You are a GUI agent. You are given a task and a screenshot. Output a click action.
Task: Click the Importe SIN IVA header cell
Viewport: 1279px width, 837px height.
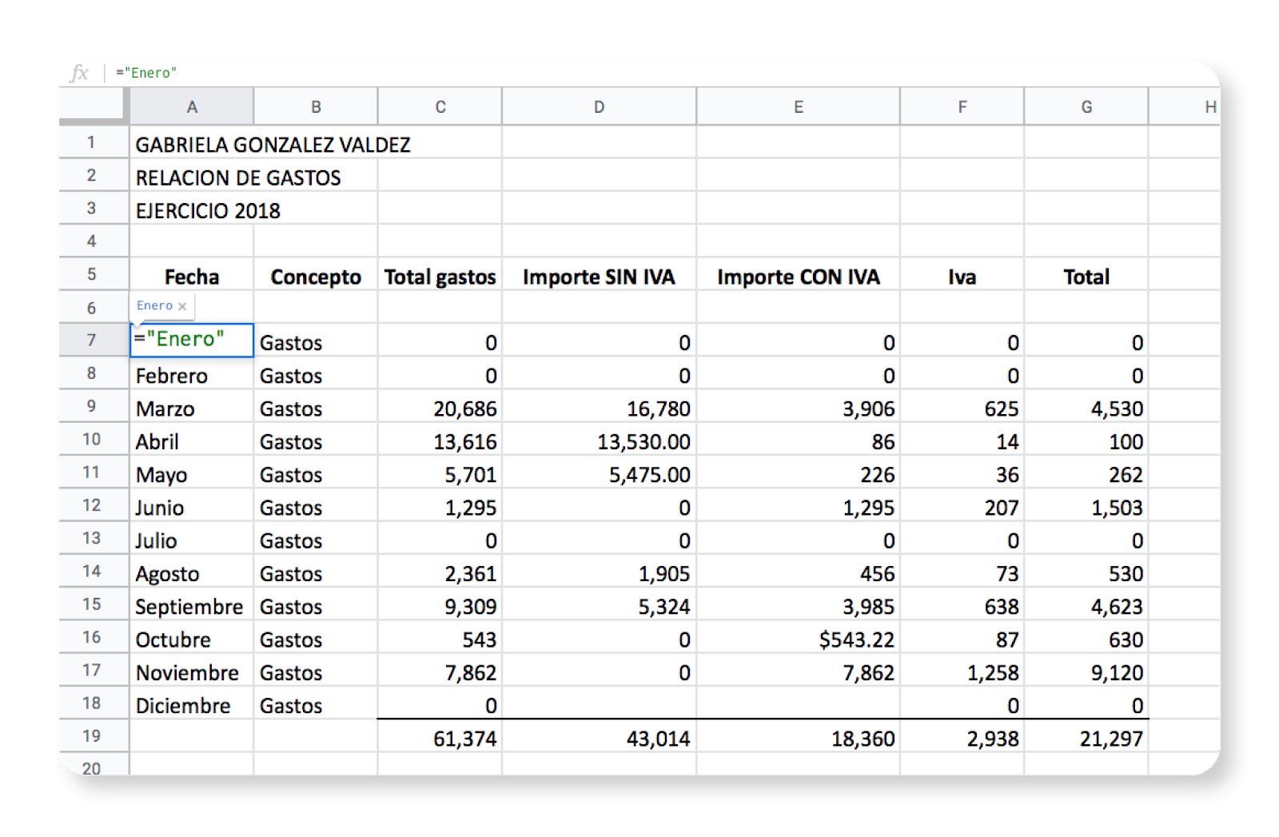pyautogui.click(x=599, y=277)
